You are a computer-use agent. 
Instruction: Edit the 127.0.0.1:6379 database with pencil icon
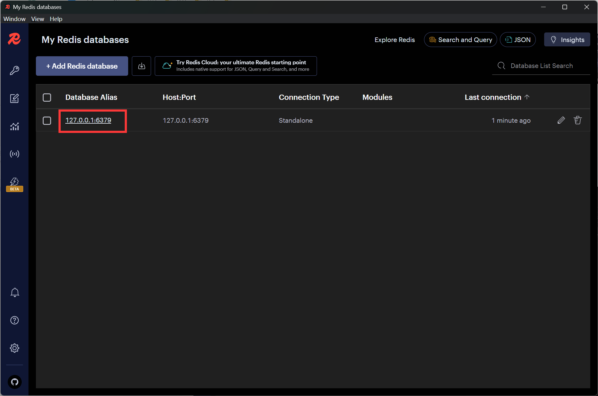[x=561, y=120]
